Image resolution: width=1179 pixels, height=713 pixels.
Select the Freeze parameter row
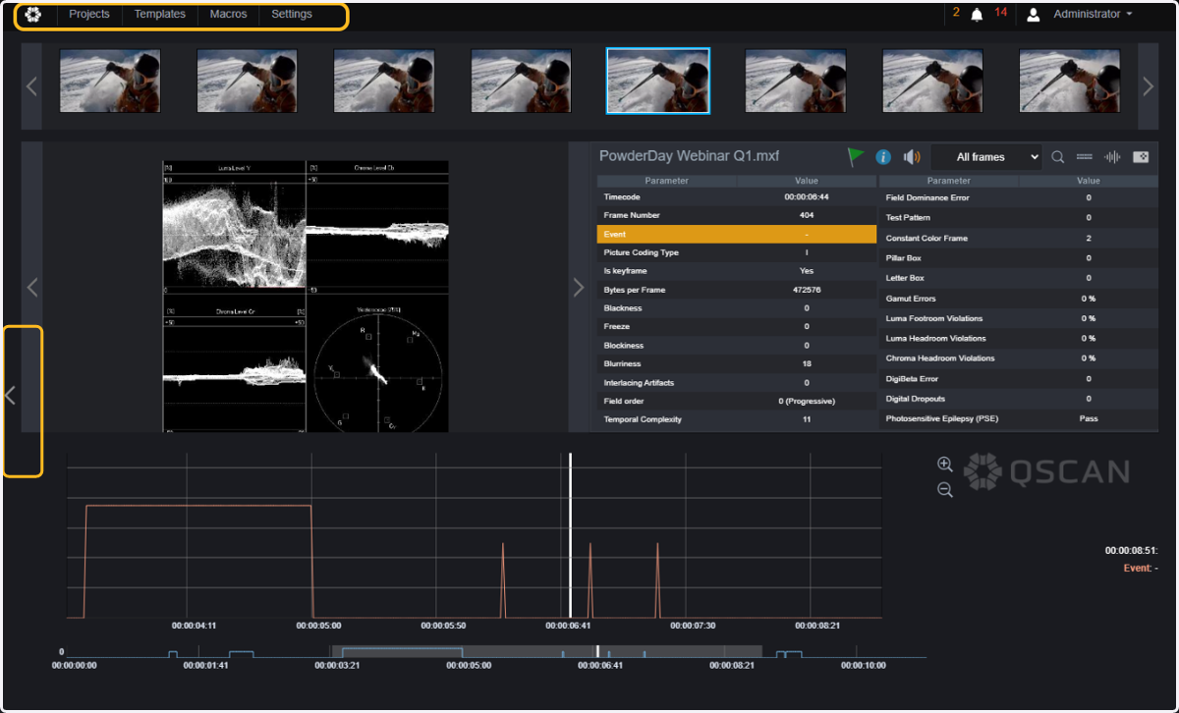coord(737,326)
